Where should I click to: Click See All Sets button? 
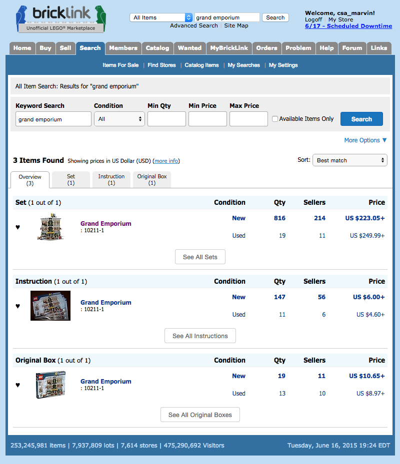click(x=200, y=257)
